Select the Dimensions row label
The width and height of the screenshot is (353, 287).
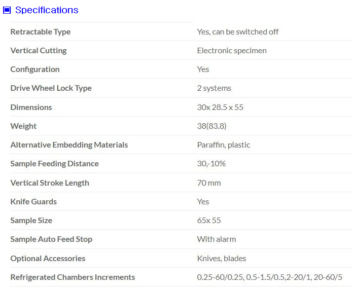(31, 107)
